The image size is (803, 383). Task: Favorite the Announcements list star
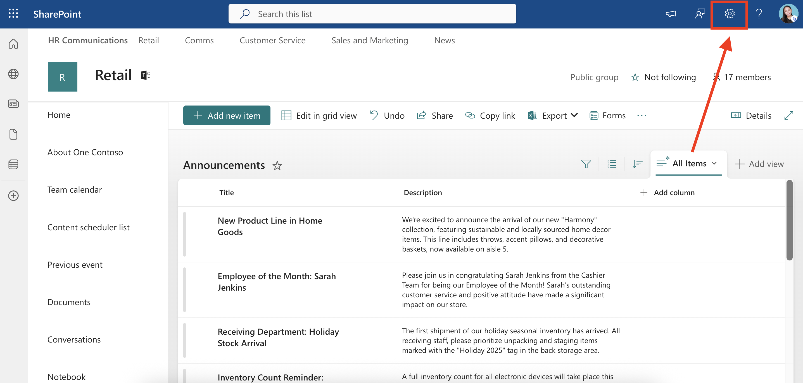coord(277,166)
